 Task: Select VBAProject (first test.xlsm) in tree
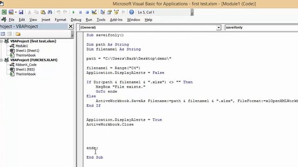tap(33, 41)
